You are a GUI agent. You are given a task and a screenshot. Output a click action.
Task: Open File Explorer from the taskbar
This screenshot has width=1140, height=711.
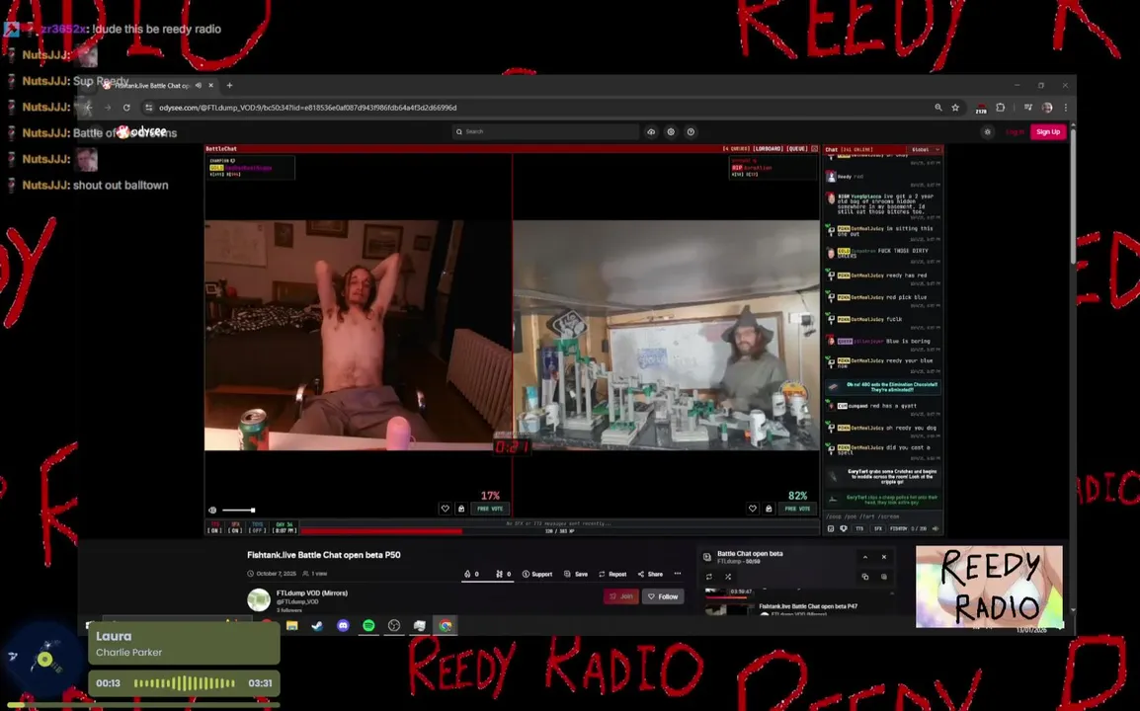(292, 625)
